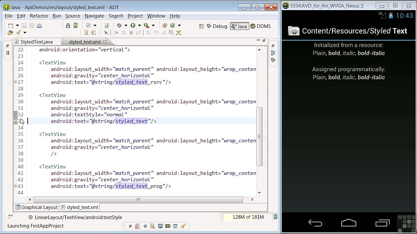Click the Print toolbar icon

pyautogui.click(x=39, y=25)
